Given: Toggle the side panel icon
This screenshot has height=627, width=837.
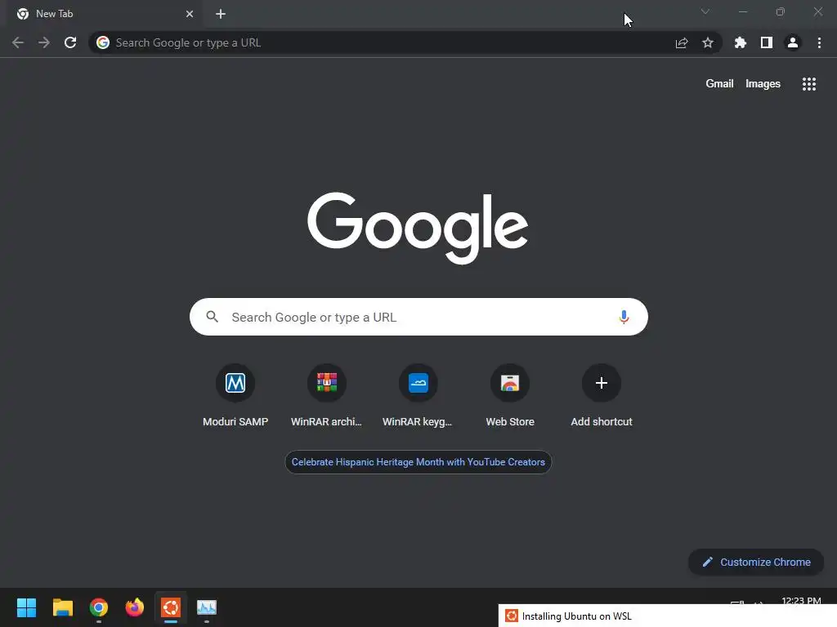Looking at the screenshot, I should tap(767, 42).
